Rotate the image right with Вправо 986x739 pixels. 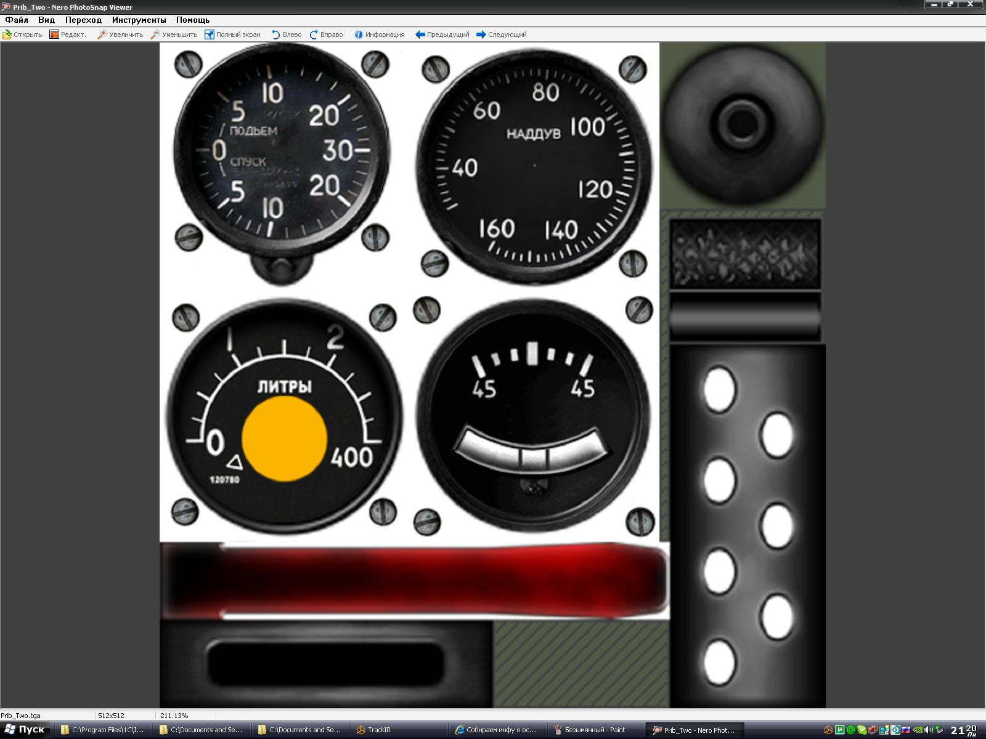click(326, 34)
